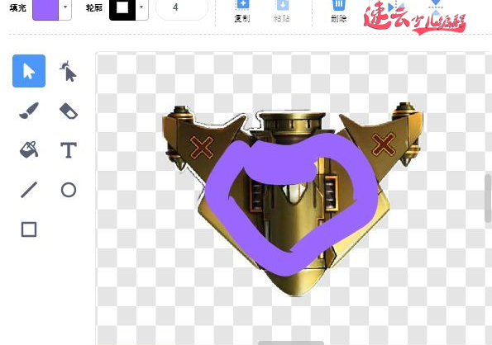Select the Circle tool

click(68, 190)
